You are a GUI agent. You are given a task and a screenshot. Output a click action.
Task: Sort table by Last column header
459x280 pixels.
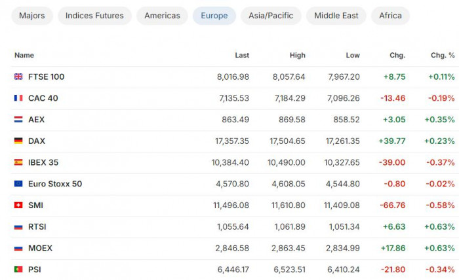[242, 55]
